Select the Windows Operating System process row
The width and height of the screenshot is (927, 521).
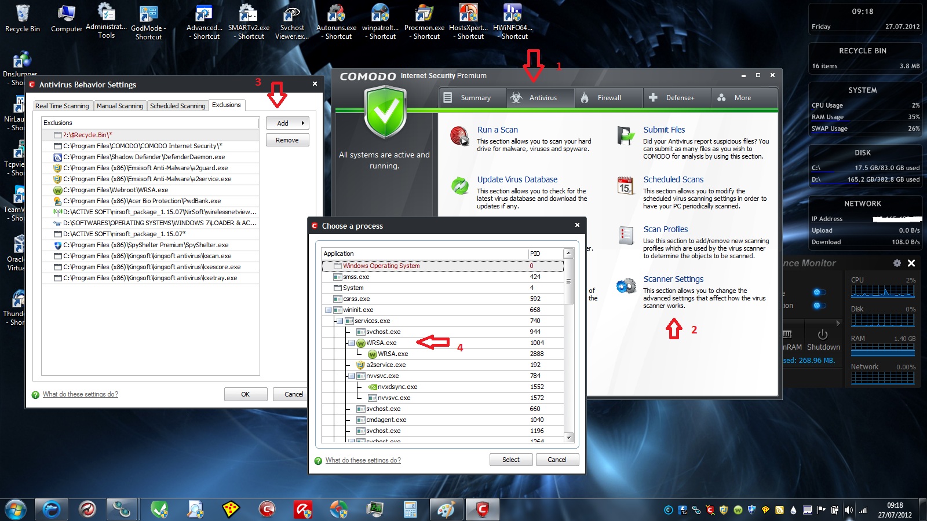click(443, 266)
